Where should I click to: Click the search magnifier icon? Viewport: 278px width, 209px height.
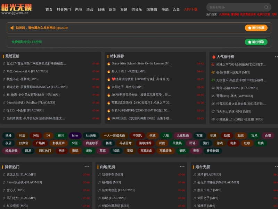click(266, 7)
